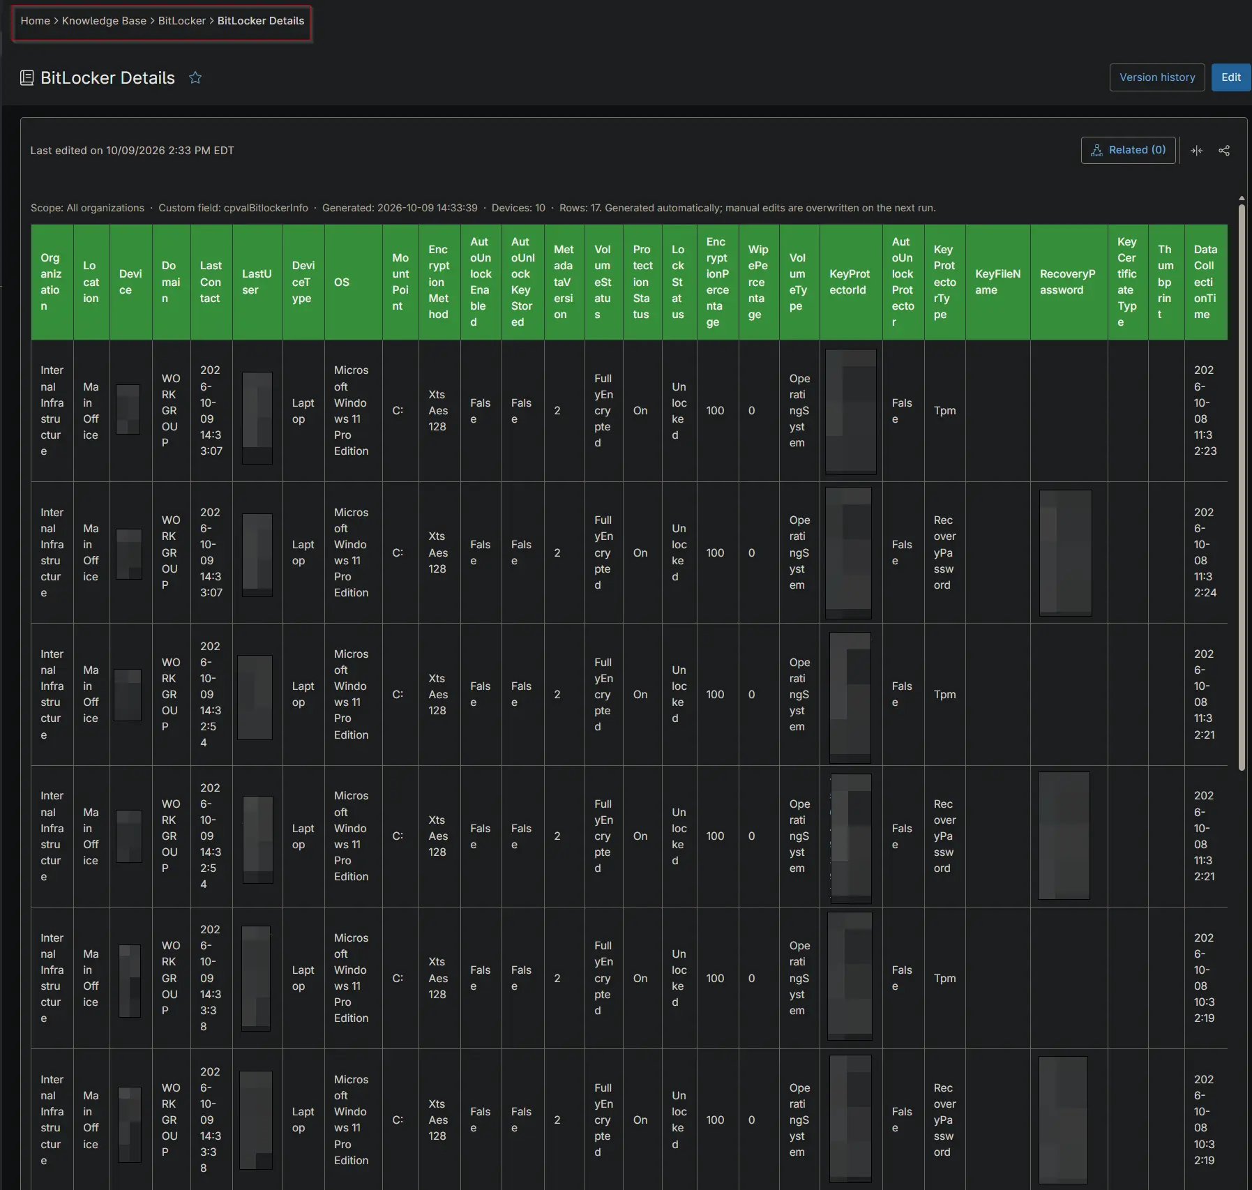Click the Thumbprint column header
This screenshot has width=1252, height=1190.
click(1166, 282)
